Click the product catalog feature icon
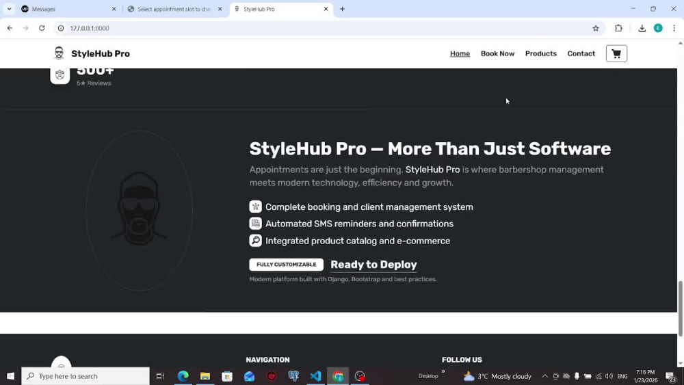This screenshot has height=385, width=684. [256, 241]
